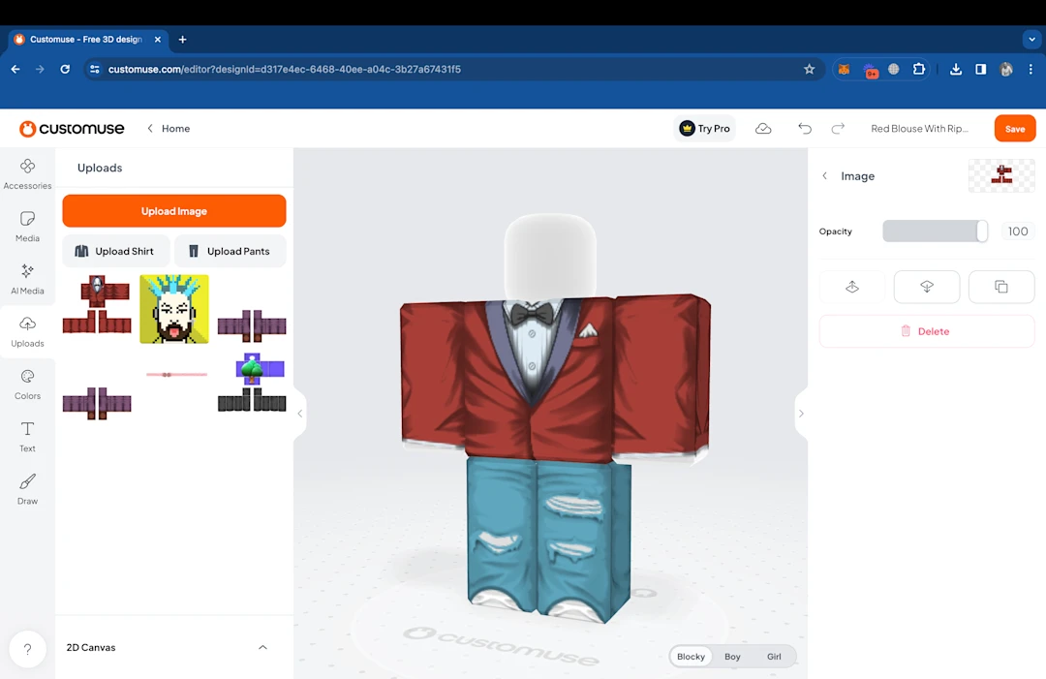Collapse the left uploads panel
1046x679 pixels.
(x=300, y=414)
